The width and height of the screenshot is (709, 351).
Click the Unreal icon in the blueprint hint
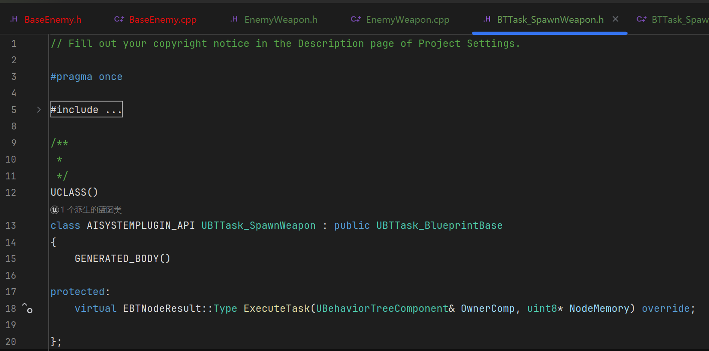[x=55, y=210]
